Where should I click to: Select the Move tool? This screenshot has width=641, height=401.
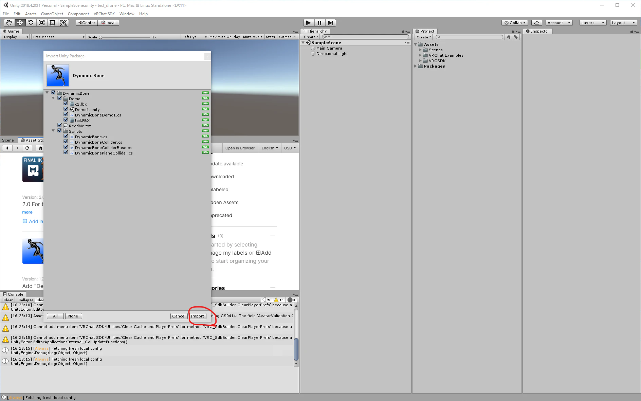pyautogui.click(x=20, y=23)
